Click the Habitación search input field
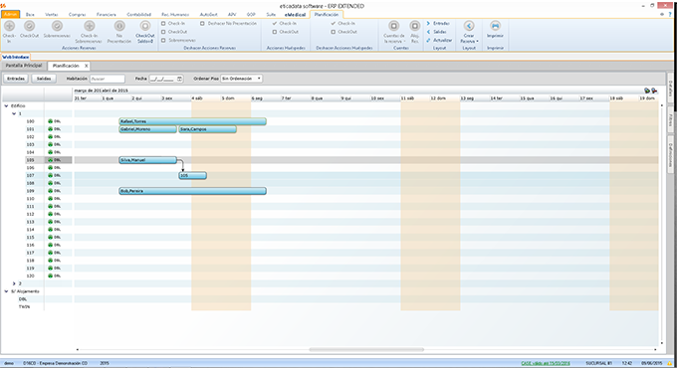This screenshot has height=368, width=677. 108,79
